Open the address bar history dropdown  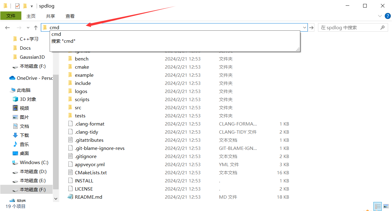tap(304, 28)
